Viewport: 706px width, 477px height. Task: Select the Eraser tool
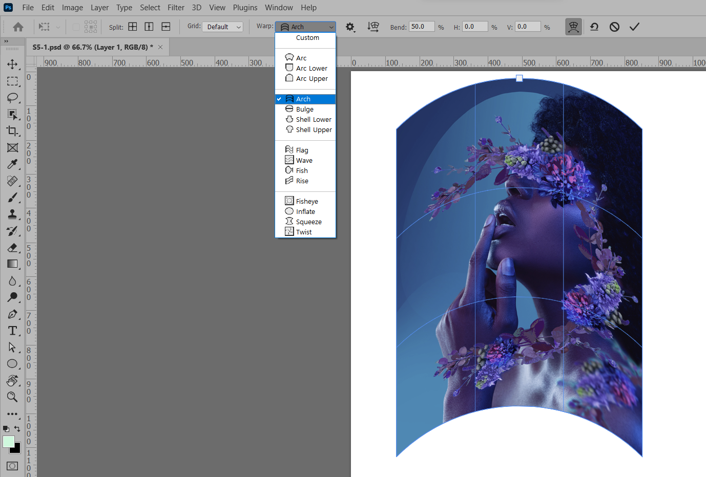coord(12,247)
